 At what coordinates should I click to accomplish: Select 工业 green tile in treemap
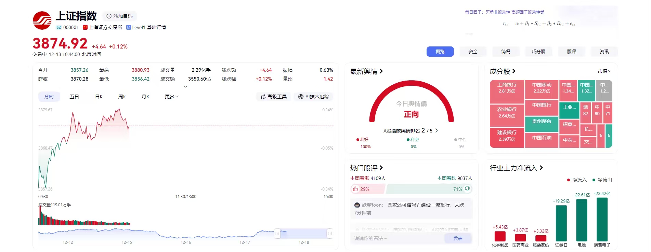coord(569,110)
